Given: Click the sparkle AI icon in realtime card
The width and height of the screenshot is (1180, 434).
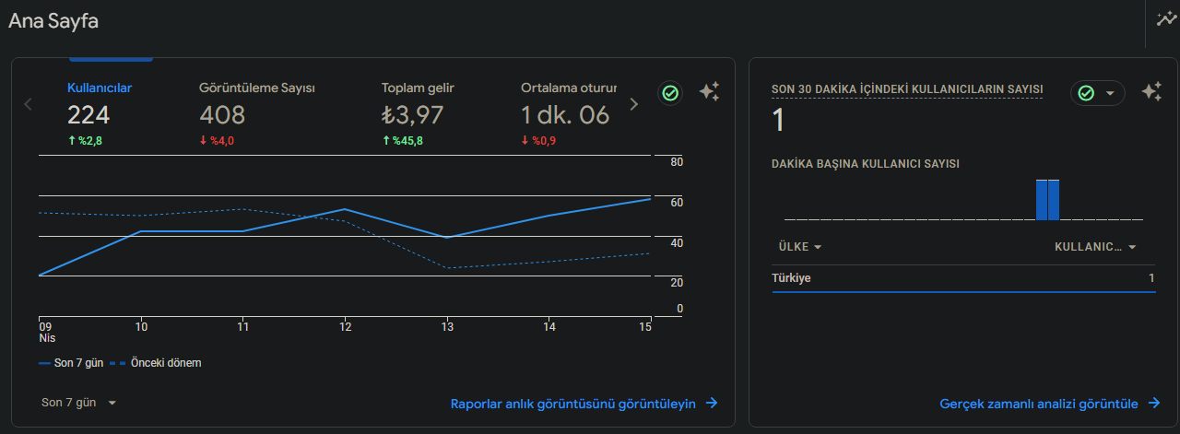Looking at the screenshot, I should click(1151, 92).
